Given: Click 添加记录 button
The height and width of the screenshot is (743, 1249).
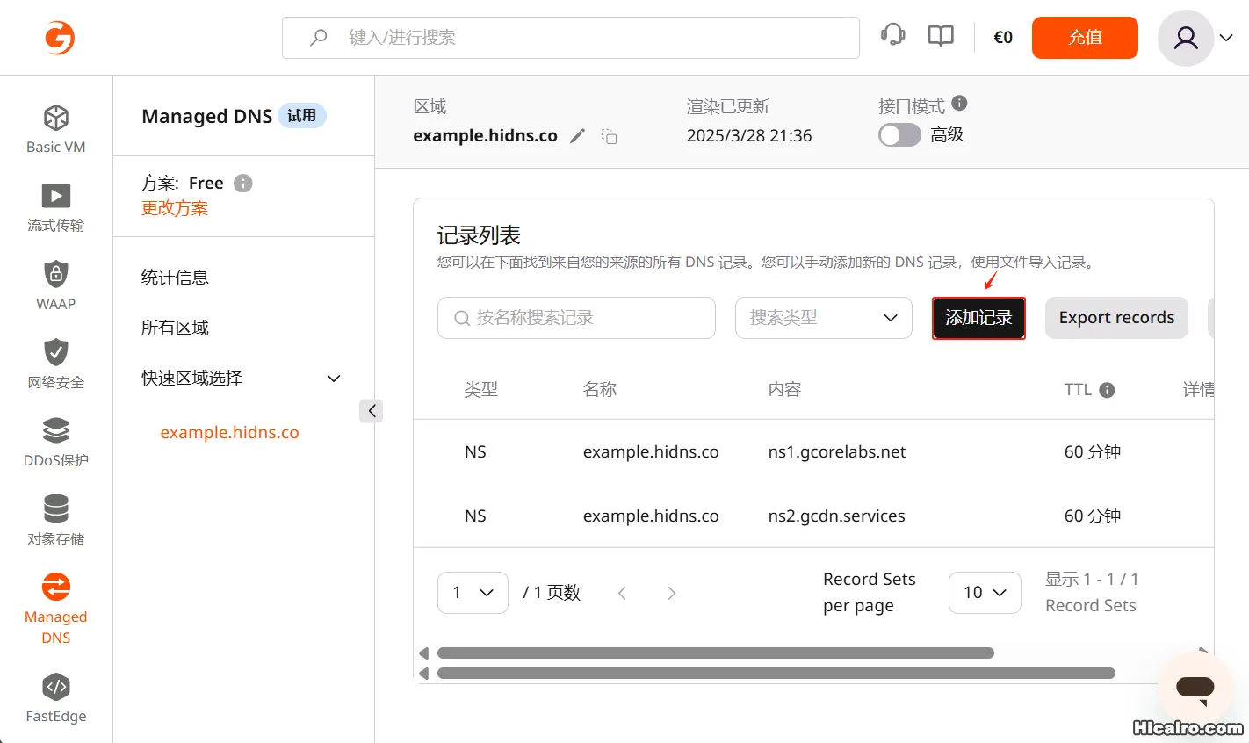Looking at the screenshot, I should pos(978,318).
